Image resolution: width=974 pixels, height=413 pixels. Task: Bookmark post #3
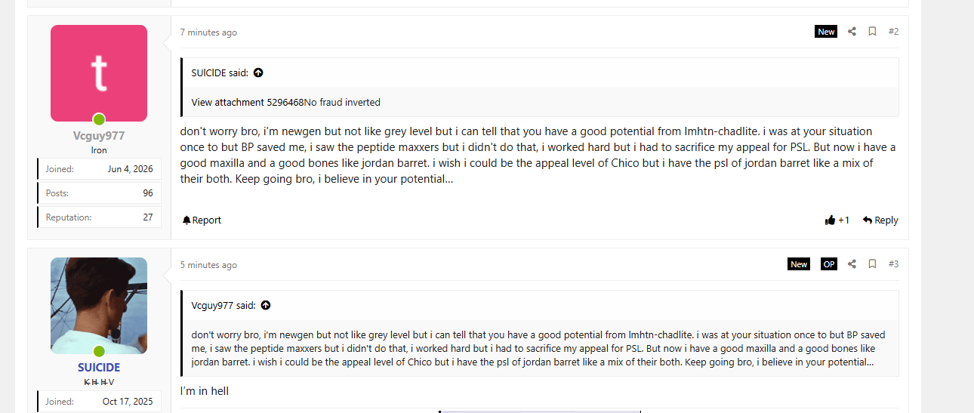(872, 264)
